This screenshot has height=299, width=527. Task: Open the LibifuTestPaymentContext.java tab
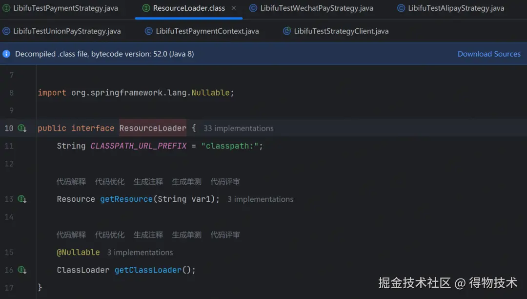tap(207, 31)
